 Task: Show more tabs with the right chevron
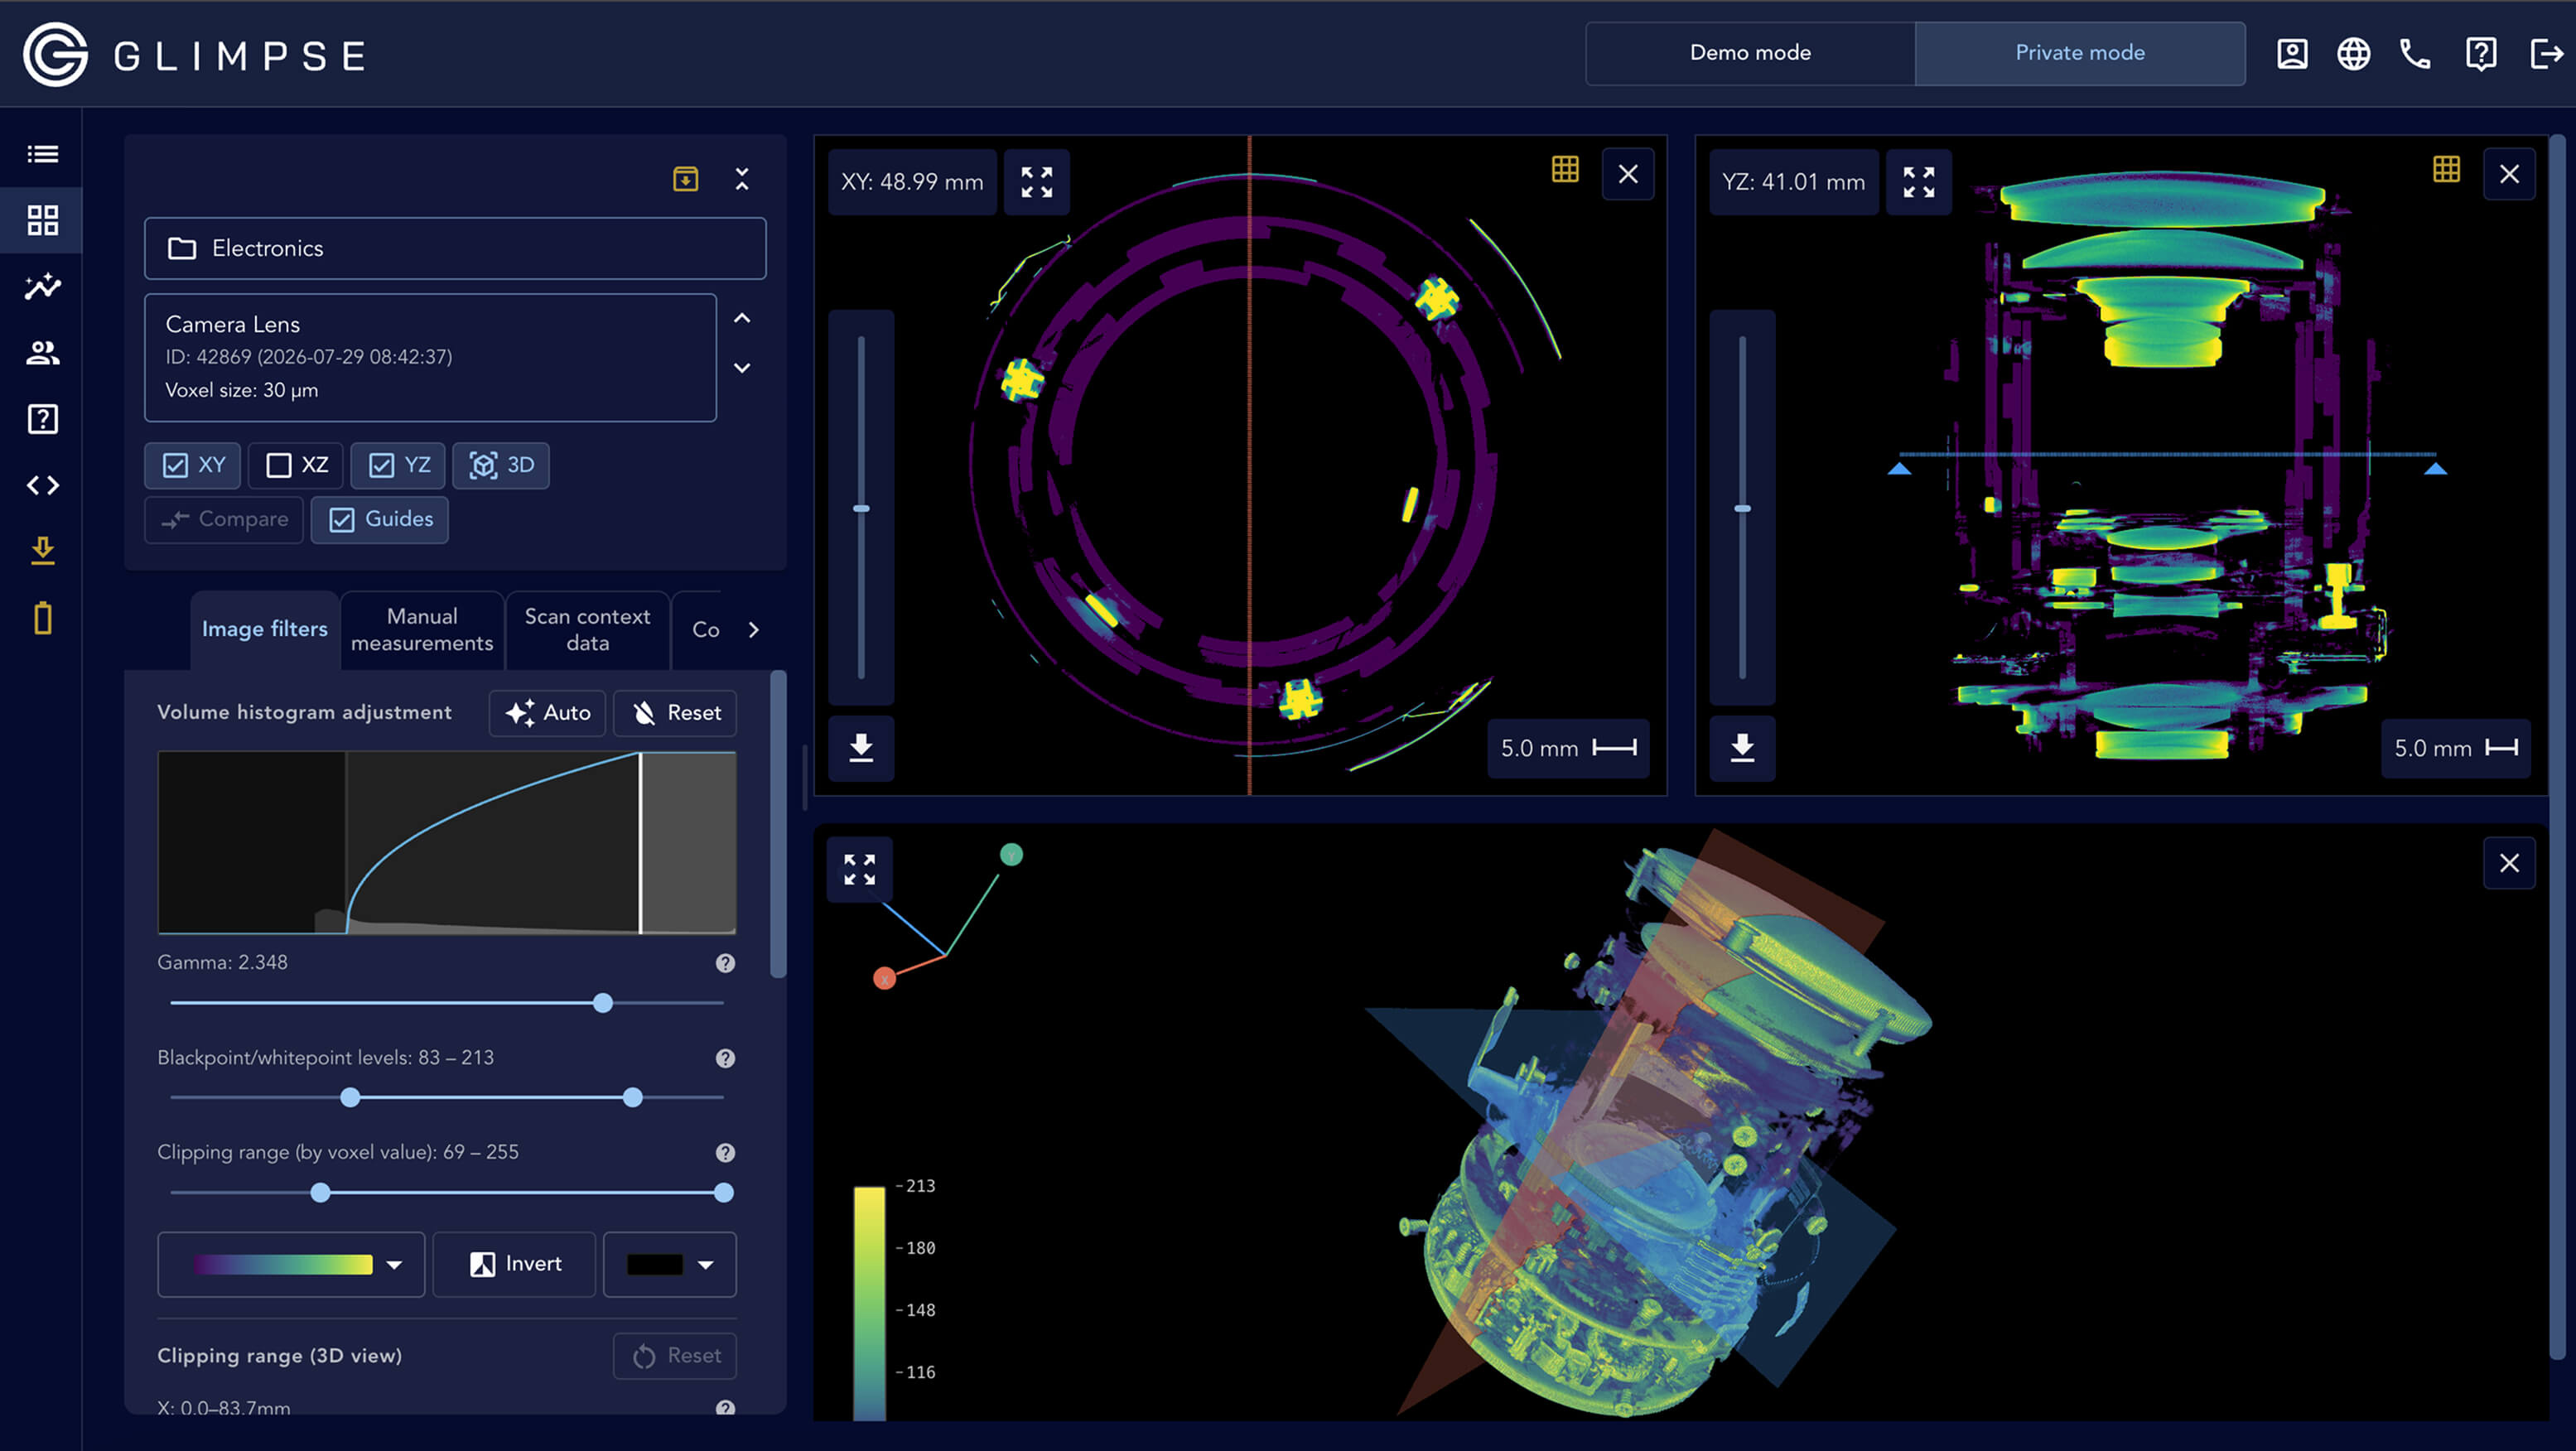click(x=754, y=629)
